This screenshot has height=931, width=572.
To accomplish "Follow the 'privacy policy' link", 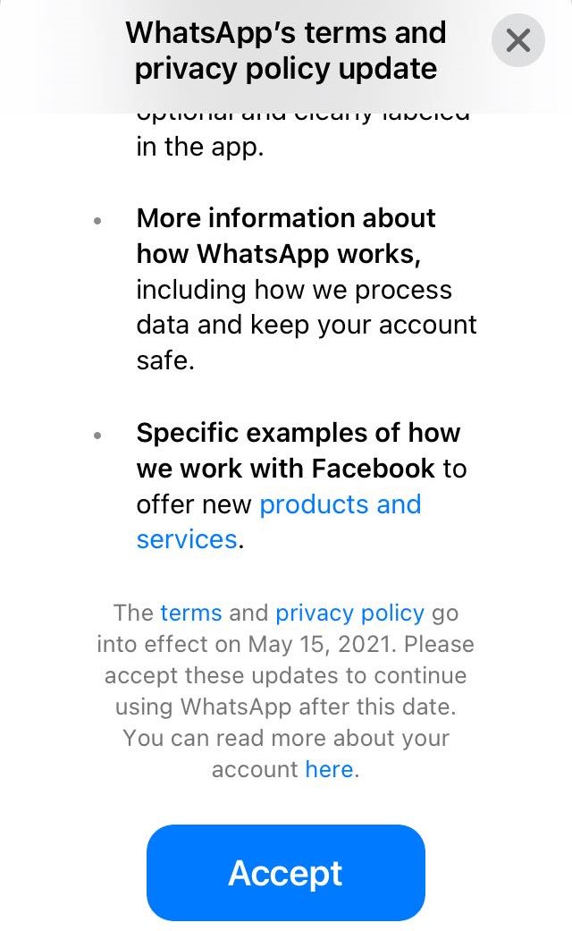I will (x=349, y=613).
